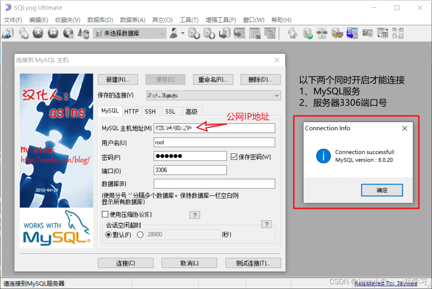Open the schema designer toolbar icon

click(398, 34)
